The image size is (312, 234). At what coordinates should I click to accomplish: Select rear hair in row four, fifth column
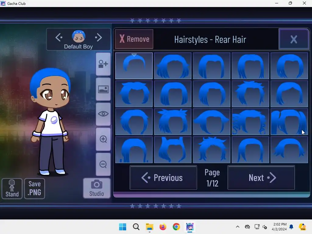pyautogui.click(x=289, y=150)
